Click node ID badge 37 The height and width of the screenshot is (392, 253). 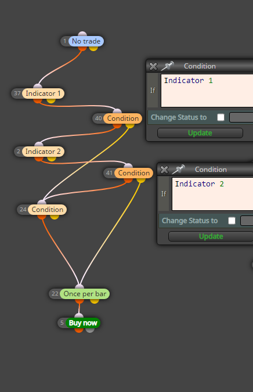click(x=17, y=93)
